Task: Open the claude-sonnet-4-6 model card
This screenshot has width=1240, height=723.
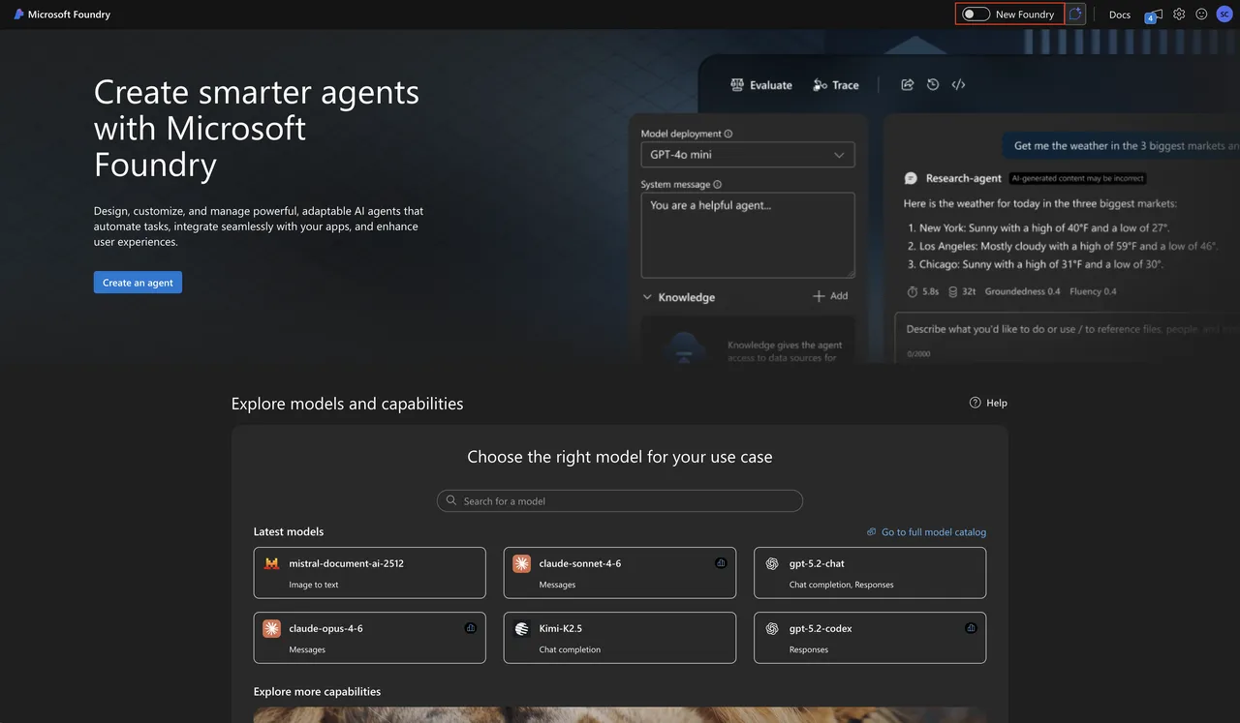Action: click(x=620, y=573)
